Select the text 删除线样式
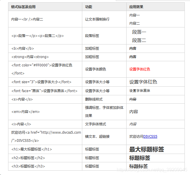 (94, 99)
